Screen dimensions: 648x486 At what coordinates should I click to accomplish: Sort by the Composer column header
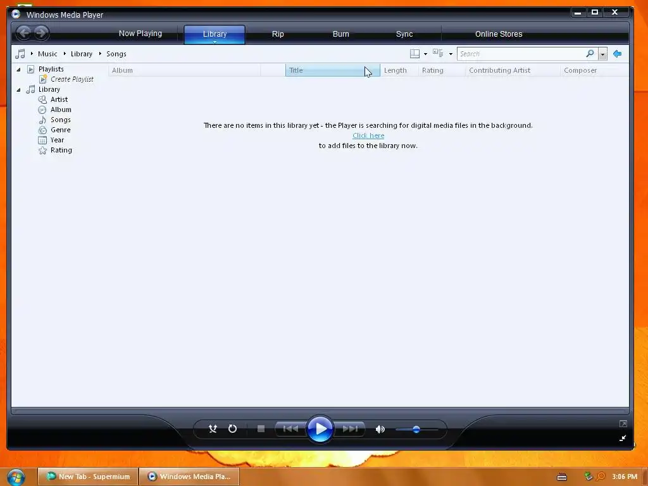point(595,70)
